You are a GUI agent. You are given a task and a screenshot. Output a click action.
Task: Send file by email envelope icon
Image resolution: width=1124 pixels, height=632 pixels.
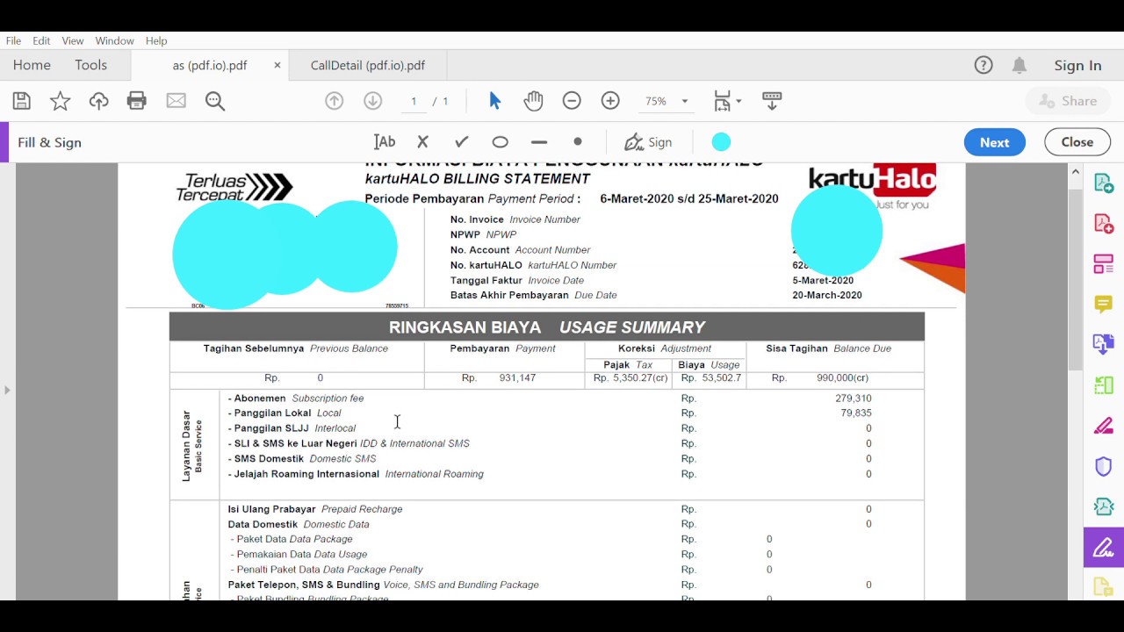176,101
